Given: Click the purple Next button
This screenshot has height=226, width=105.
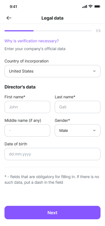Looking at the screenshot, I should point(52,213).
